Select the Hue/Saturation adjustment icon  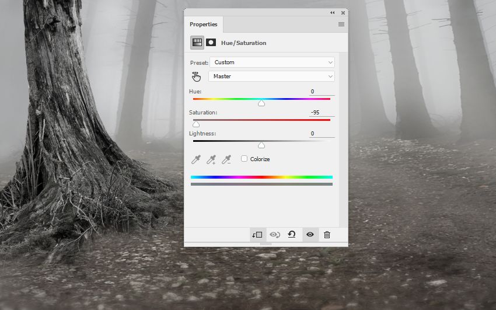[197, 43]
